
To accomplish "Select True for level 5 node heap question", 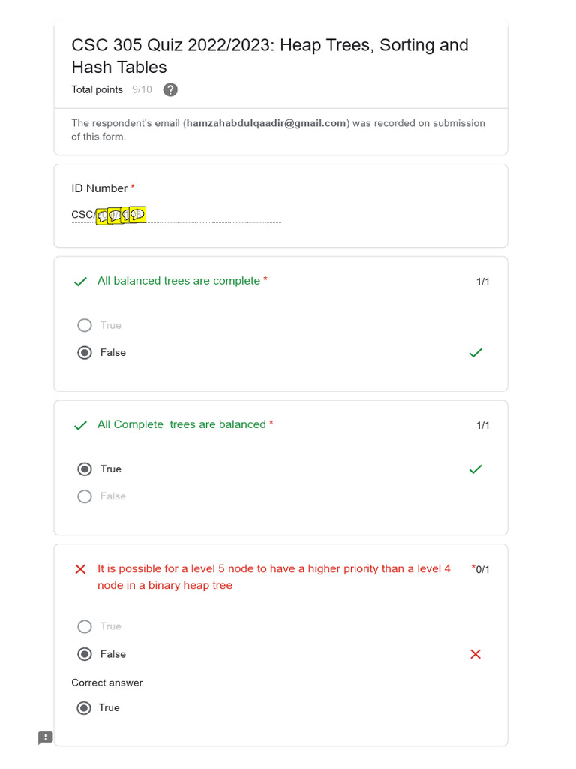I will pyautogui.click(x=85, y=626).
